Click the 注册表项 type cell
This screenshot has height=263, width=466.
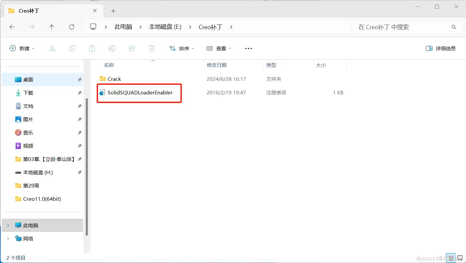pos(276,92)
